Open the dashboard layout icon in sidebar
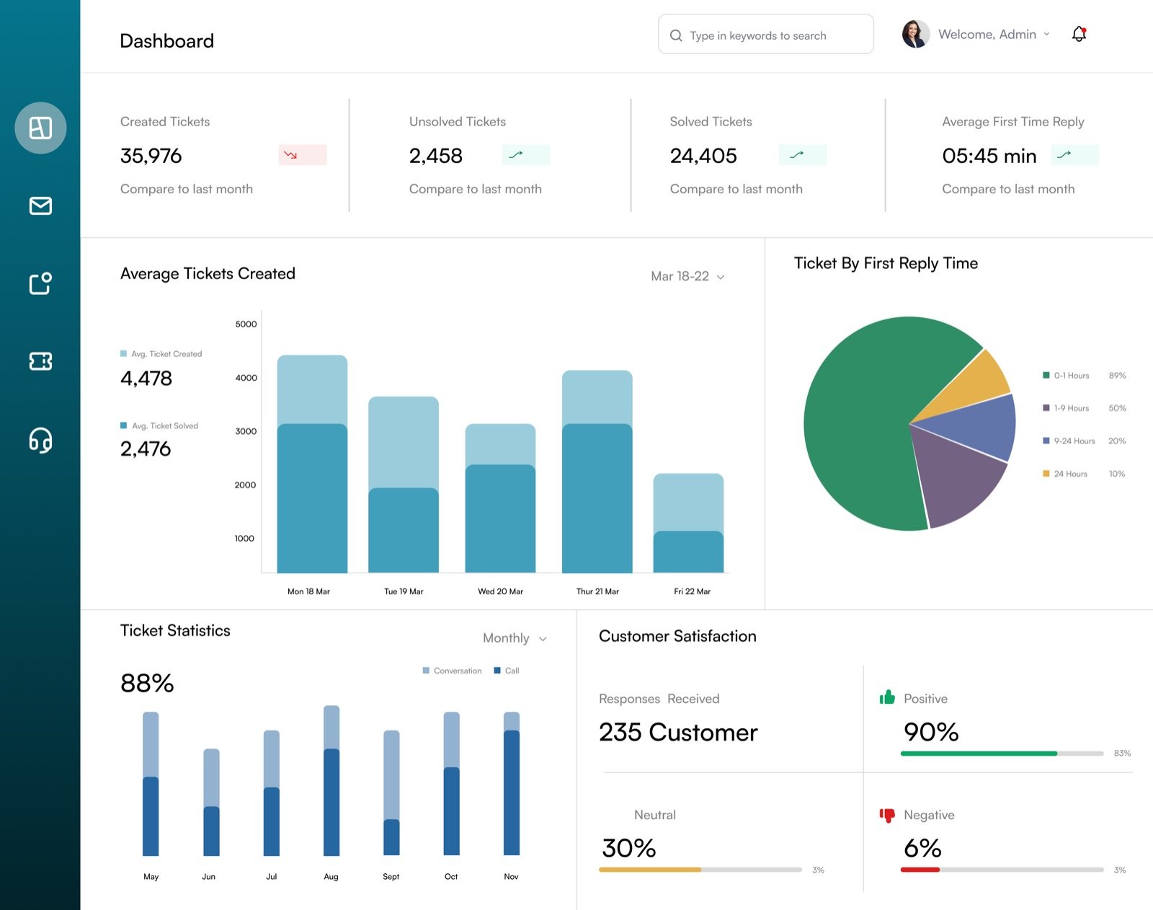 coord(40,128)
